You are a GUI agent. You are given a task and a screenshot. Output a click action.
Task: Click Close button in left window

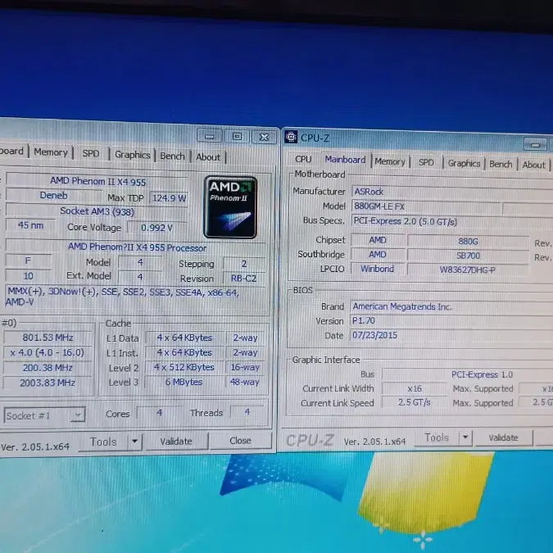(x=240, y=441)
